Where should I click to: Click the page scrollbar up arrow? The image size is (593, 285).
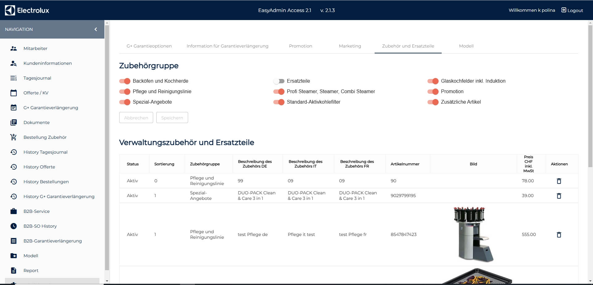pos(590,23)
